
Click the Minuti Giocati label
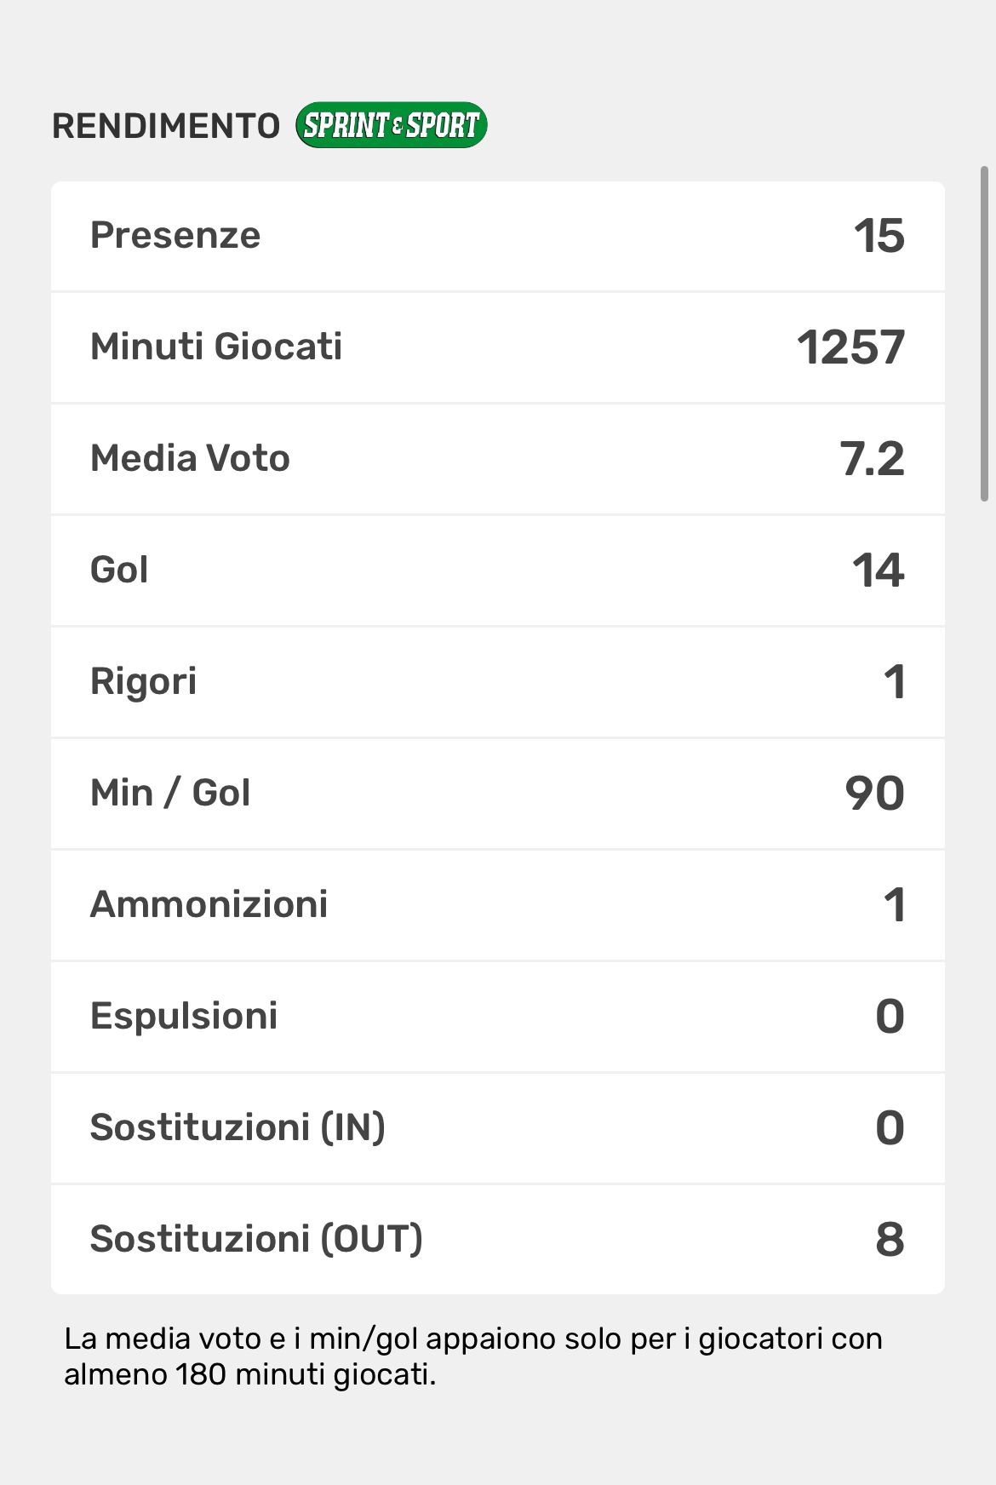[216, 347]
